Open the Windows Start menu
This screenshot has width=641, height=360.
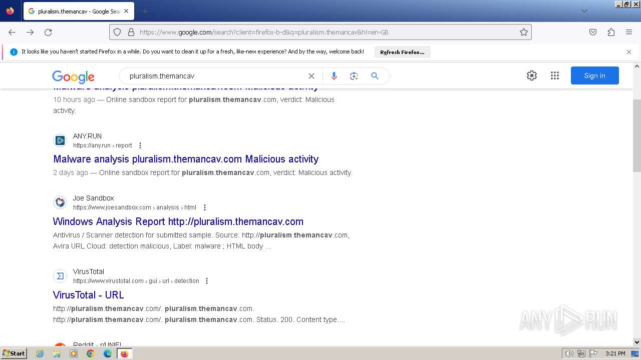click(x=14, y=353)
